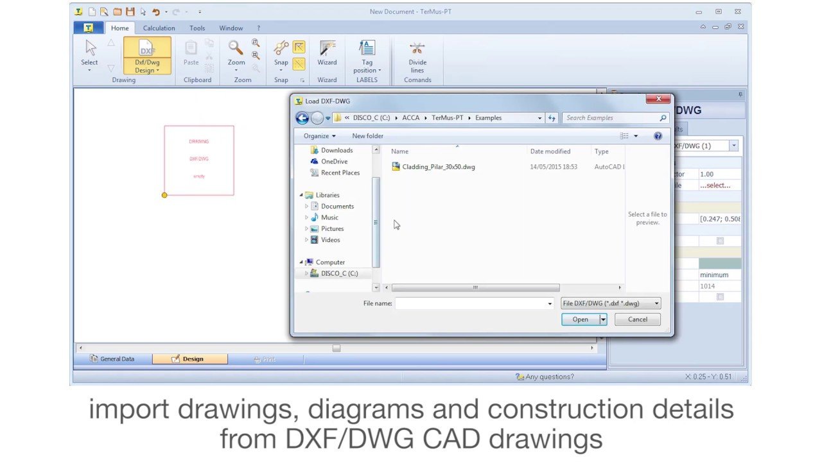
Task: Click the Any questions? status bar icon
Action: (x=520, y=377)
